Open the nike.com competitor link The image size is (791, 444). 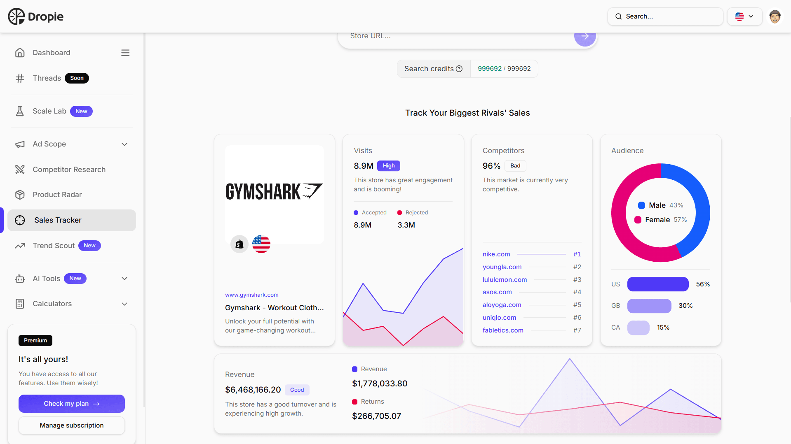click(496, 254)
